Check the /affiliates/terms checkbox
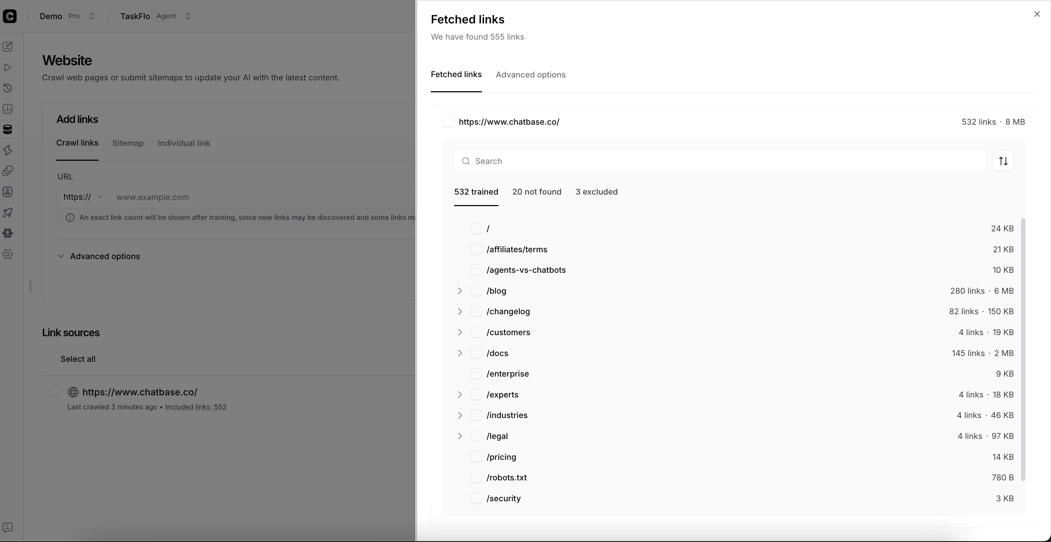This screenshot has width=1051, height=542. pyautogui.click(x=476, y=249)
